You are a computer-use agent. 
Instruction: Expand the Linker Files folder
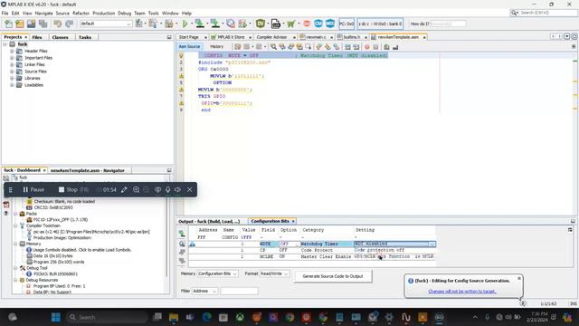[12, 64]
